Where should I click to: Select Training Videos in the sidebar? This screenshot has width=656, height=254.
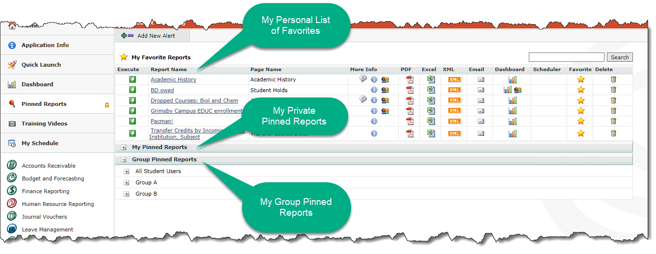(x=44, y=124)
